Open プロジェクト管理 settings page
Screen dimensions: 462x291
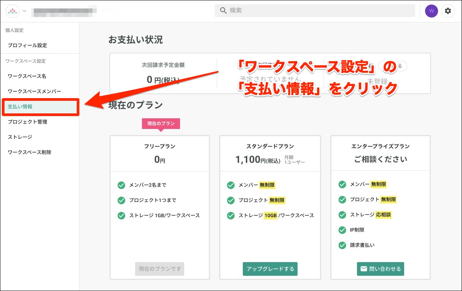(x=27, y=122)
